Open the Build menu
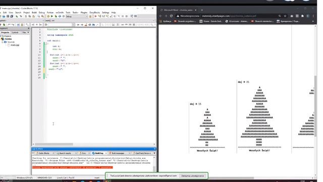 click(34, 13)
